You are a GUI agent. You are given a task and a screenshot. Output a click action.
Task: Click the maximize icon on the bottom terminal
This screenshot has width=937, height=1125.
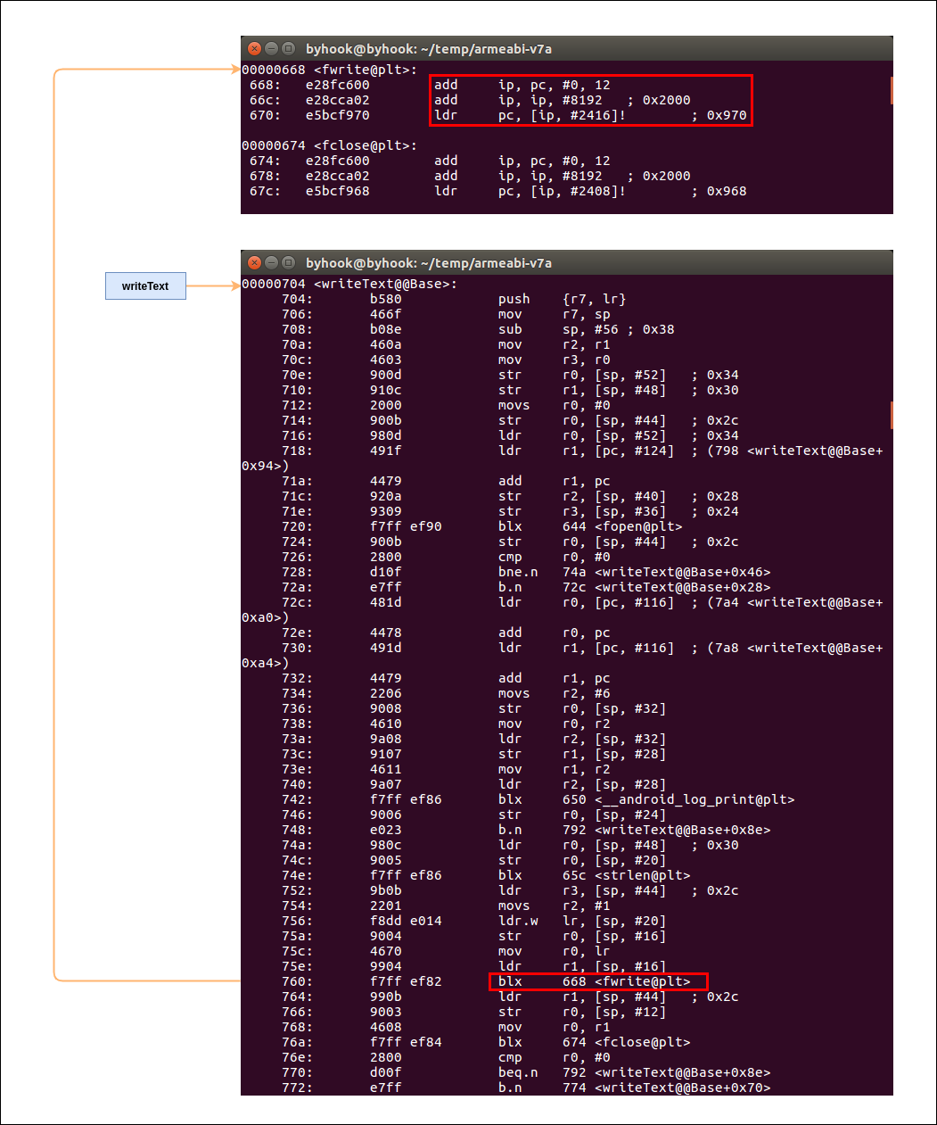tap(286, 262)
